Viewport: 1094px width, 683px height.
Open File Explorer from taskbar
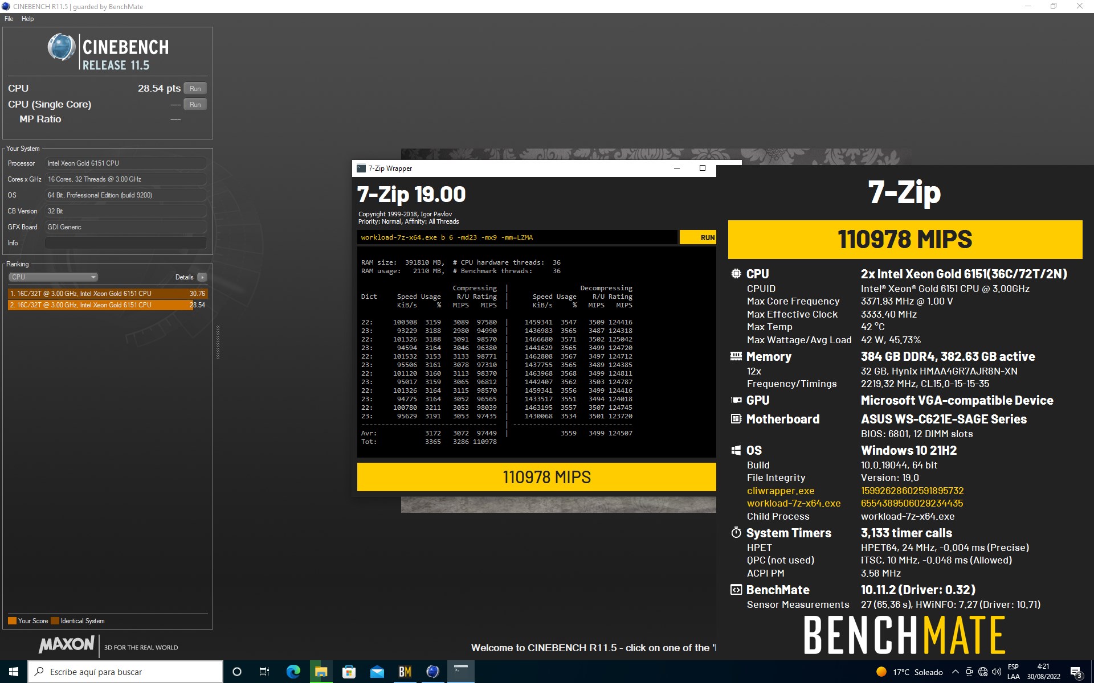point(321,672)
